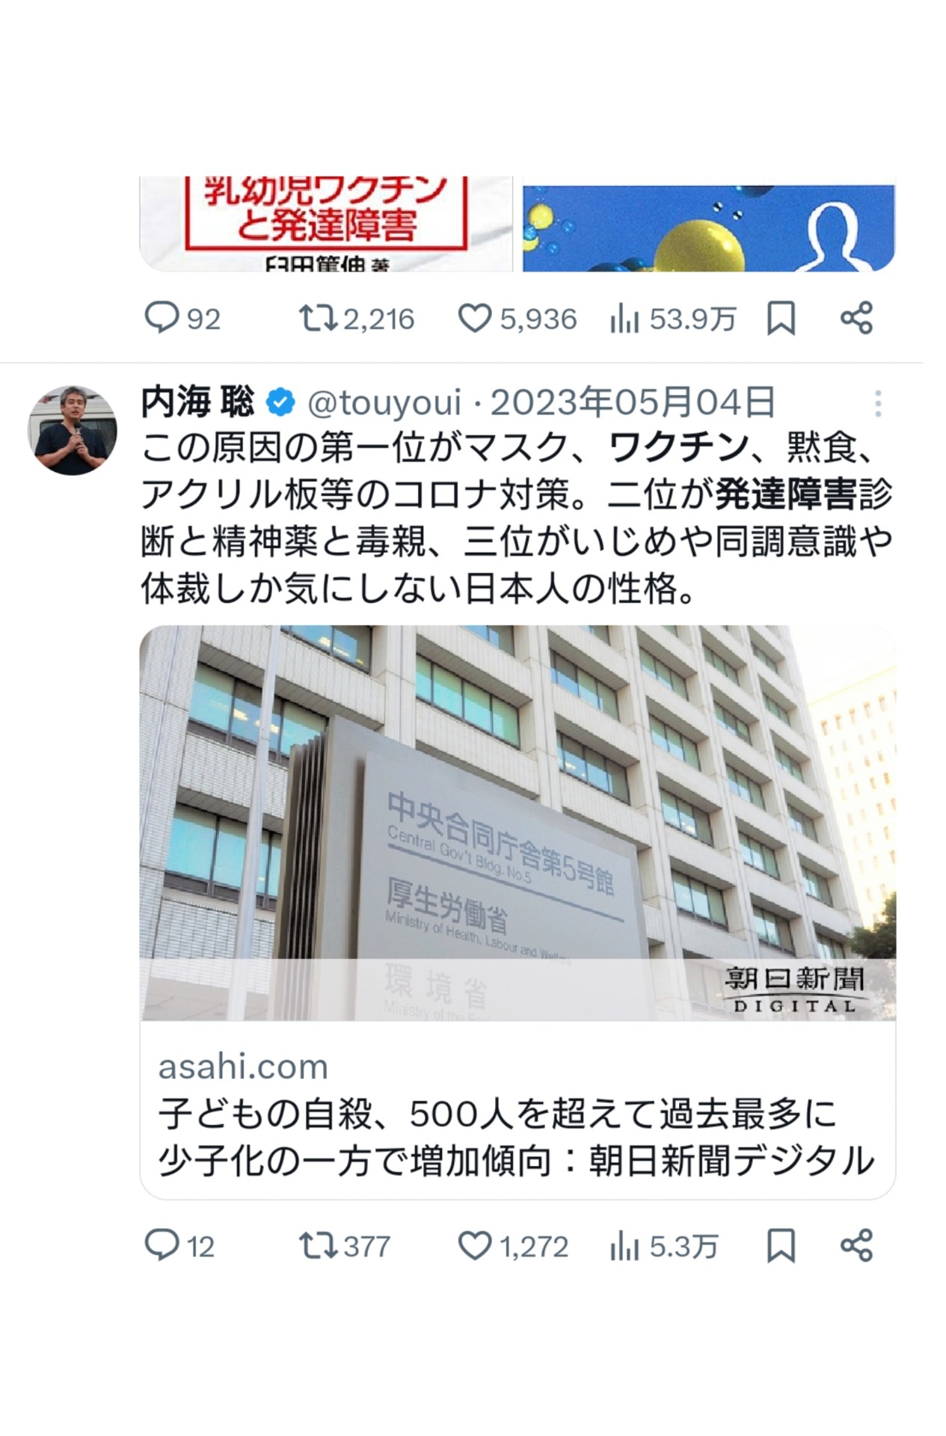
Task: Open the 子どもの自殺 article headline
Action: point(516,1138)
